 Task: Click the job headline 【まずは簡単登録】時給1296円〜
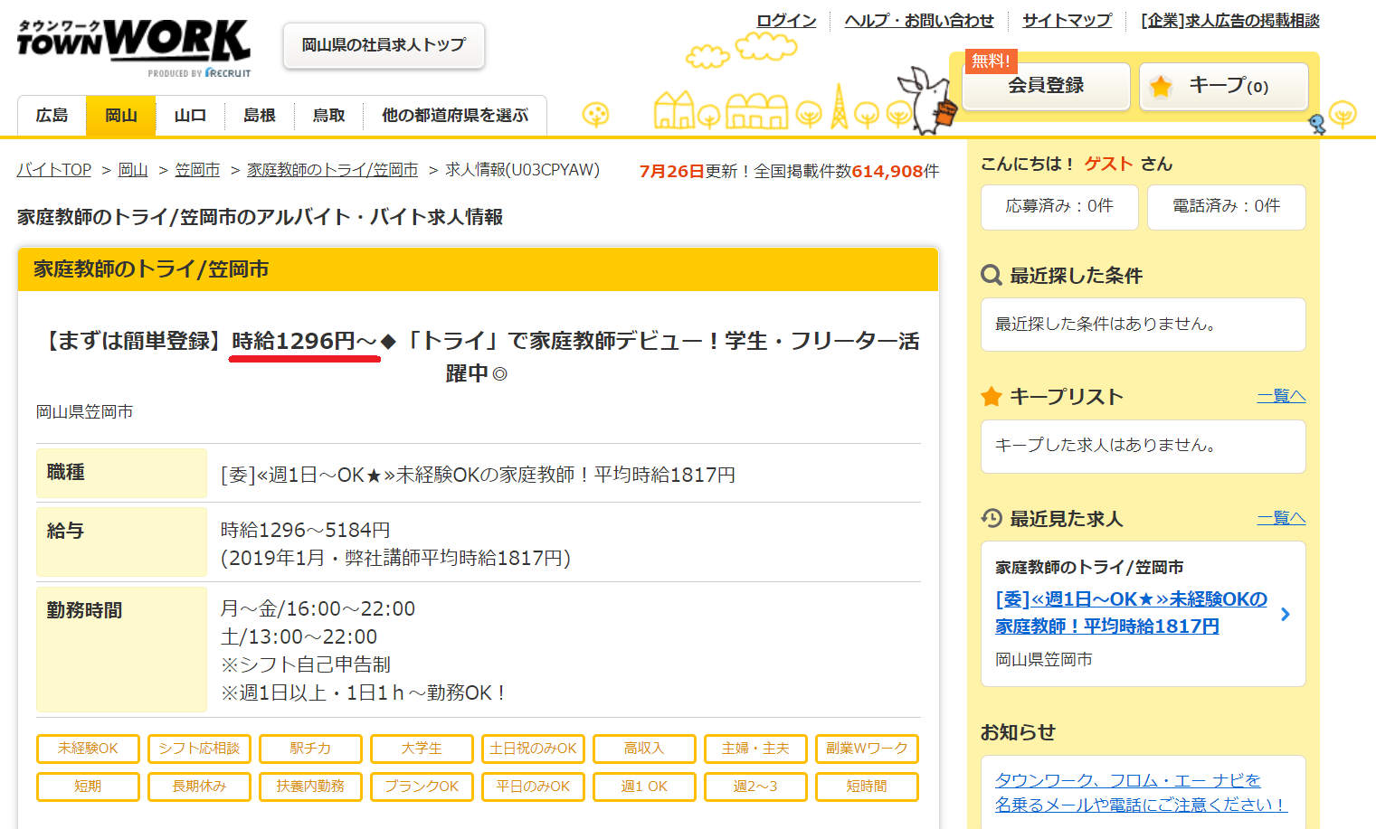(x=478, y=356)
